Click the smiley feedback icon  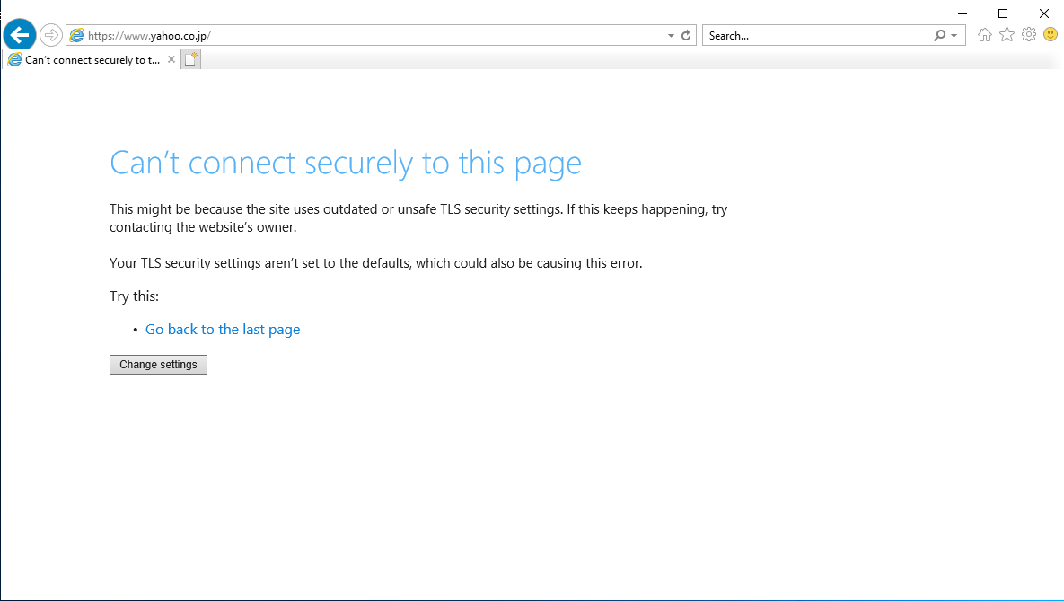point(1050,35)
